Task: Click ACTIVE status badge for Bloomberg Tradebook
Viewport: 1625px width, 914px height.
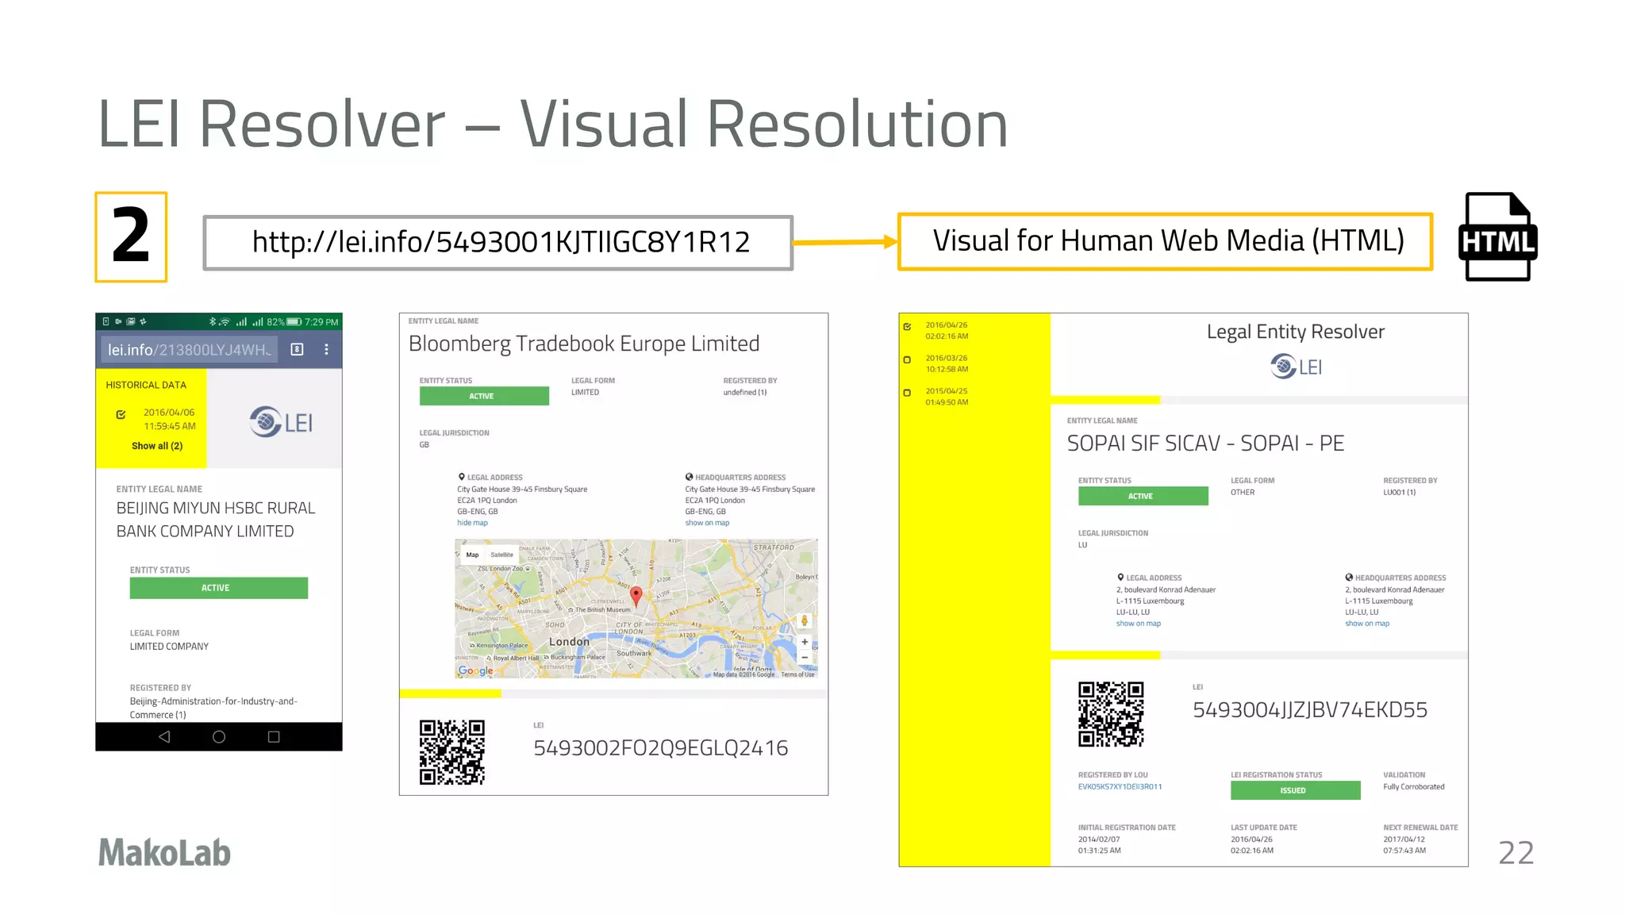Action: (x=484, y=396)
